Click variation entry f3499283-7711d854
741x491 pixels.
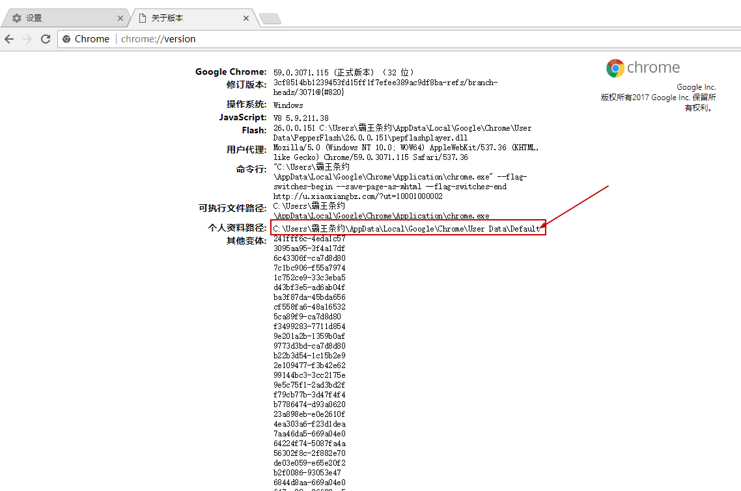coord(309,326)
